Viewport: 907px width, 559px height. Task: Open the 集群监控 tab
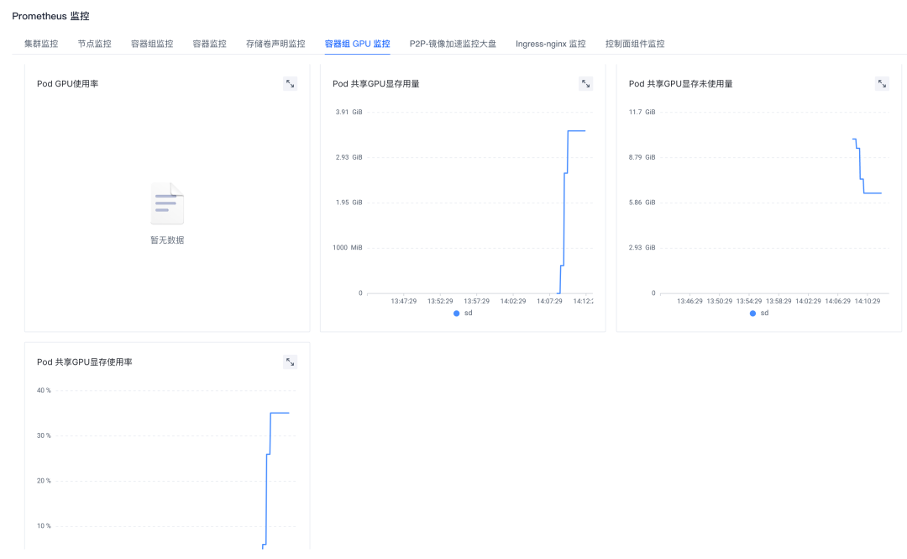coord(41,44)
